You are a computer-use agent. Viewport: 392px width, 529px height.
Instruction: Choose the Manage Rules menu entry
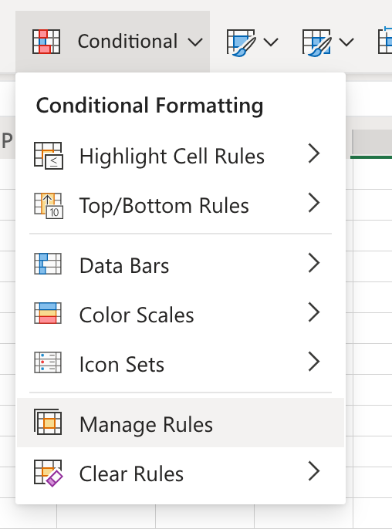coord(181,423)
